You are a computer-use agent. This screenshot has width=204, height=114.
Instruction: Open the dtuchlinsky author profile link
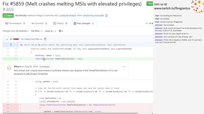coord(21,16)
